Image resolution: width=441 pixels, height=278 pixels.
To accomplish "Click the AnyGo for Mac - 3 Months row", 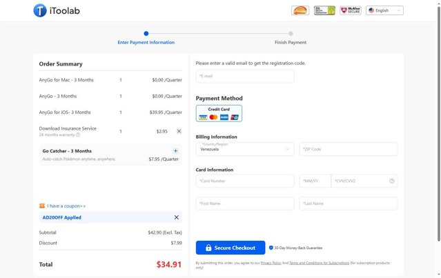I will (110, 80).
